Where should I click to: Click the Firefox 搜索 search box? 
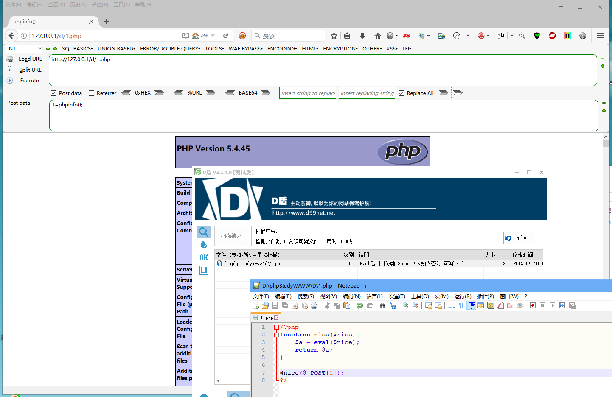pos(289,36)
